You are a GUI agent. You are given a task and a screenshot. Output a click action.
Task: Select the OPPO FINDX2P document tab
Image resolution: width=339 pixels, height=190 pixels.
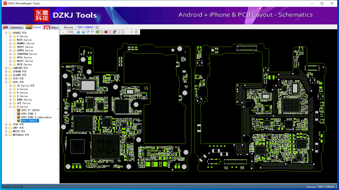86,27
